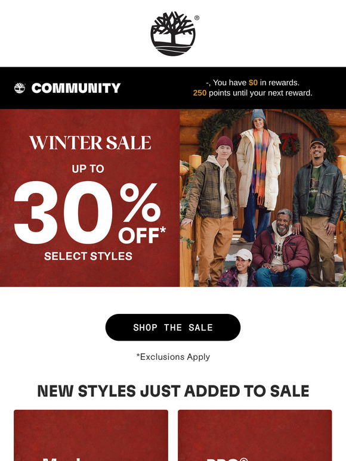Click the small tree icon beside COMMUNITY
The image size is (346, 461).
pyautogui.click(x=20, y=88)
